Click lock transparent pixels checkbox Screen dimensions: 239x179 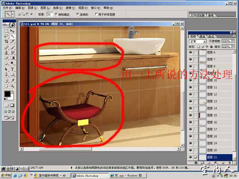click(x=198, y=47)
